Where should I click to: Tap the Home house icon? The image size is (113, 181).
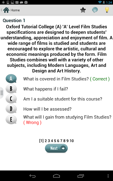click(6, 10)
